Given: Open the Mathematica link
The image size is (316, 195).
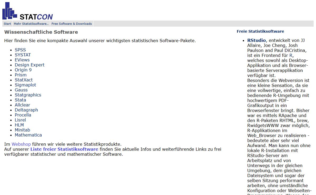Looking at the screenshot, I should click(28, 135).
